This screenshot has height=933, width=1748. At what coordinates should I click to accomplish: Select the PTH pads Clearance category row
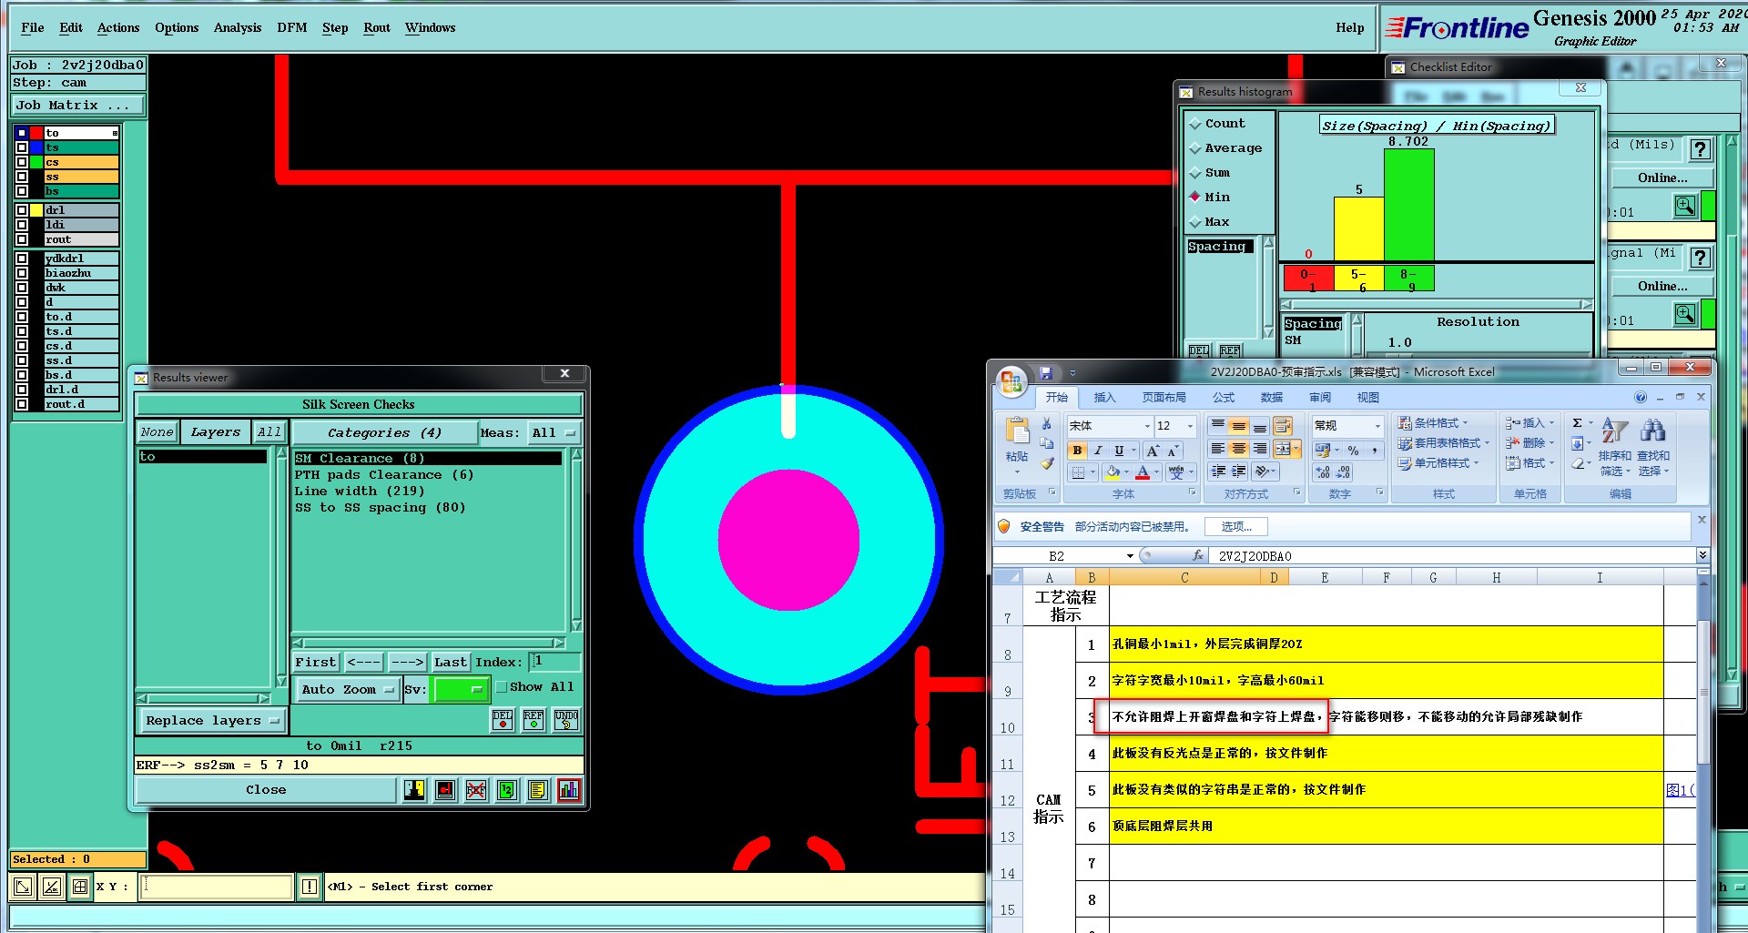point(427,475)
